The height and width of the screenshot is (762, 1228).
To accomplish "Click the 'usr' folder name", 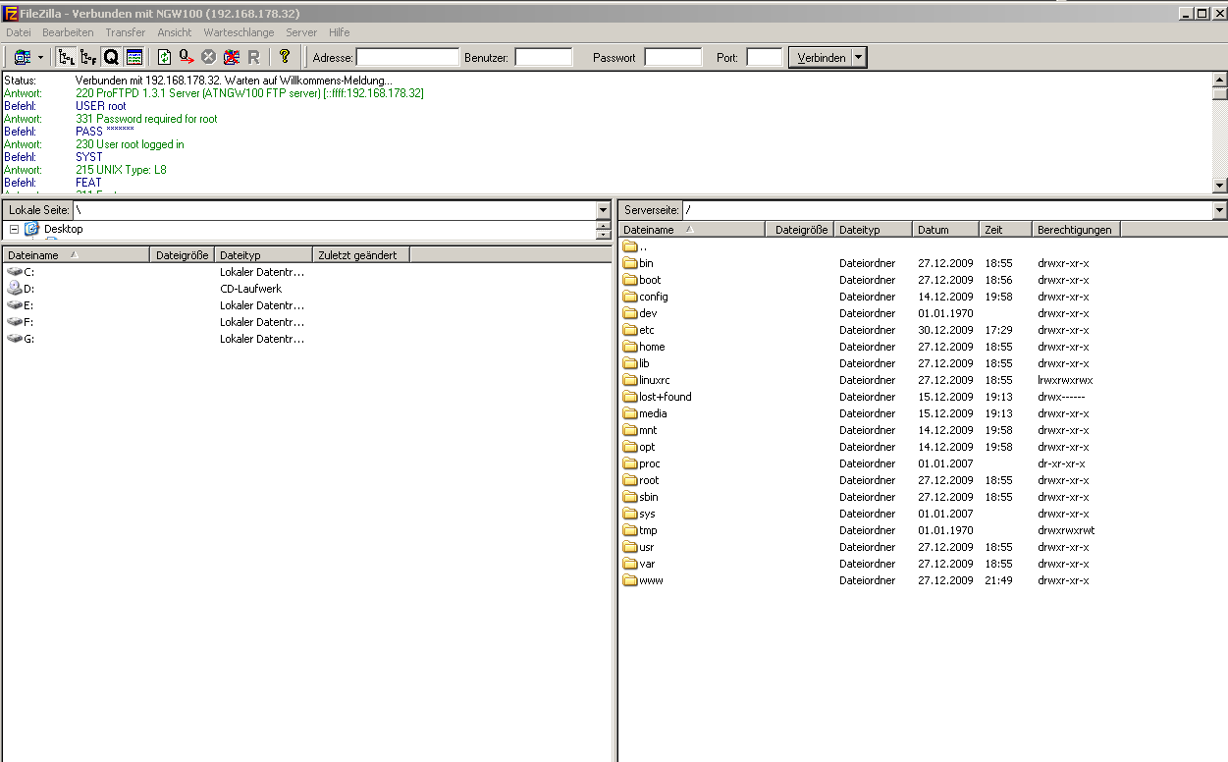I will coord(646,547).
